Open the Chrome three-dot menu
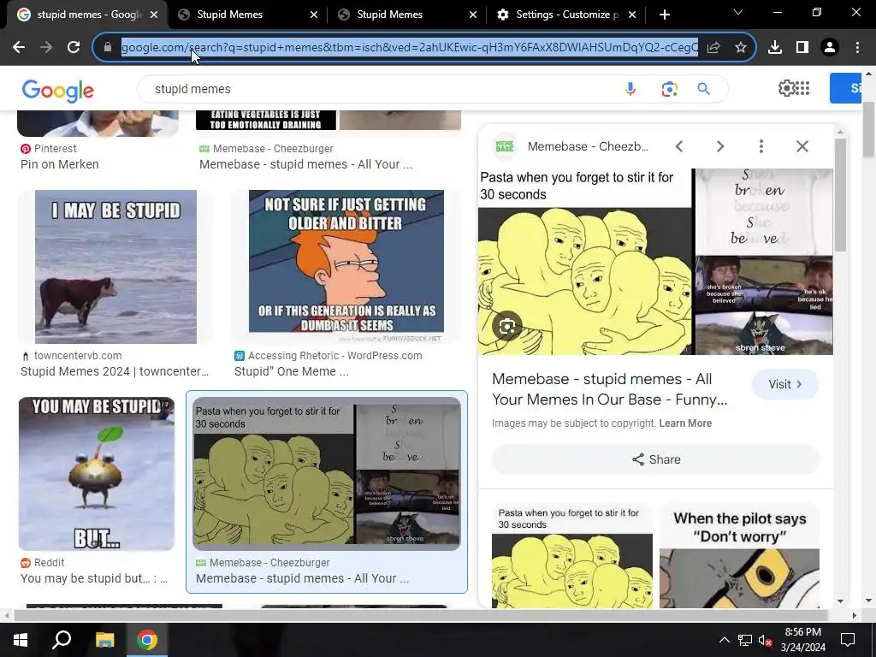 (857, 48)
